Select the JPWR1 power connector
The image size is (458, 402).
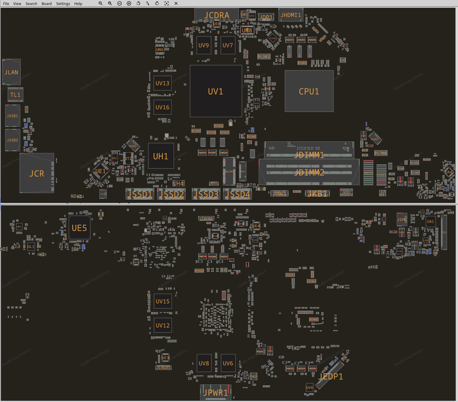click(x=216, y=392)
